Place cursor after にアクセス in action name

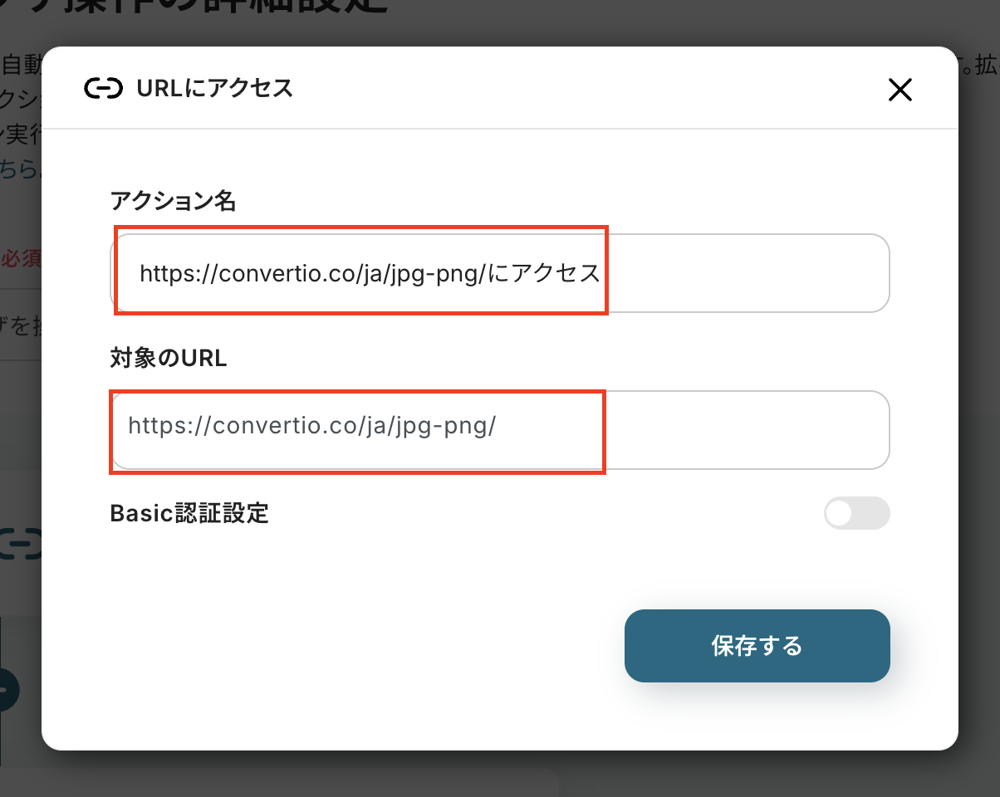(601, 273)
